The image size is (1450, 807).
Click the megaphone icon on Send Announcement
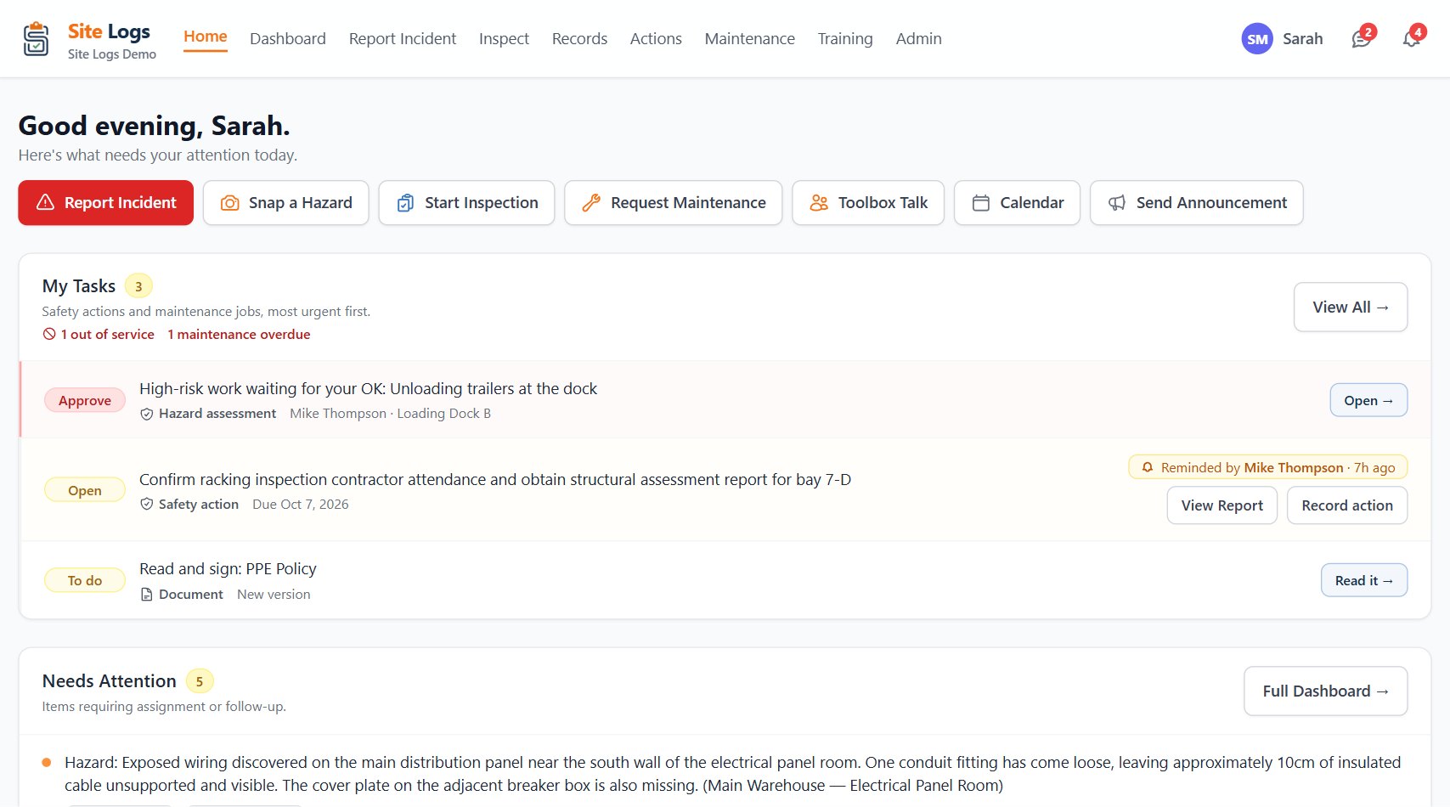click(x=1117, y=203)
